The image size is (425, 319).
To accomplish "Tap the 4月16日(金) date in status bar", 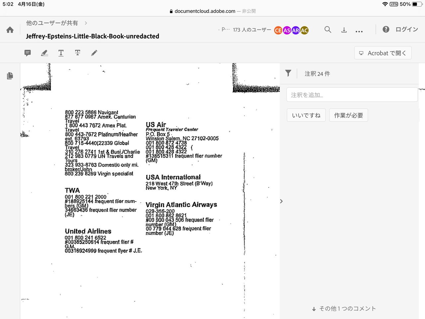I will pos(31,4).
